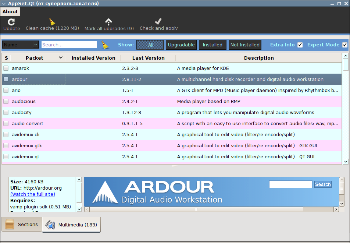Toggle the Expert Mode checkbox
Viewport: 350px width, 243px height.
(x=345, y=45)
